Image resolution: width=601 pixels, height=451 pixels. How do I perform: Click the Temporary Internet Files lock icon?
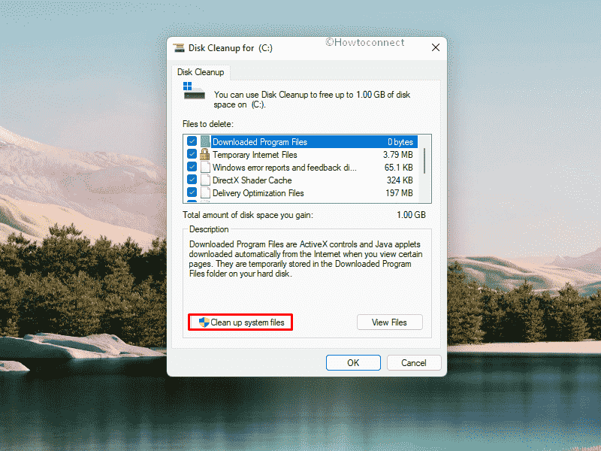(205, 154)
